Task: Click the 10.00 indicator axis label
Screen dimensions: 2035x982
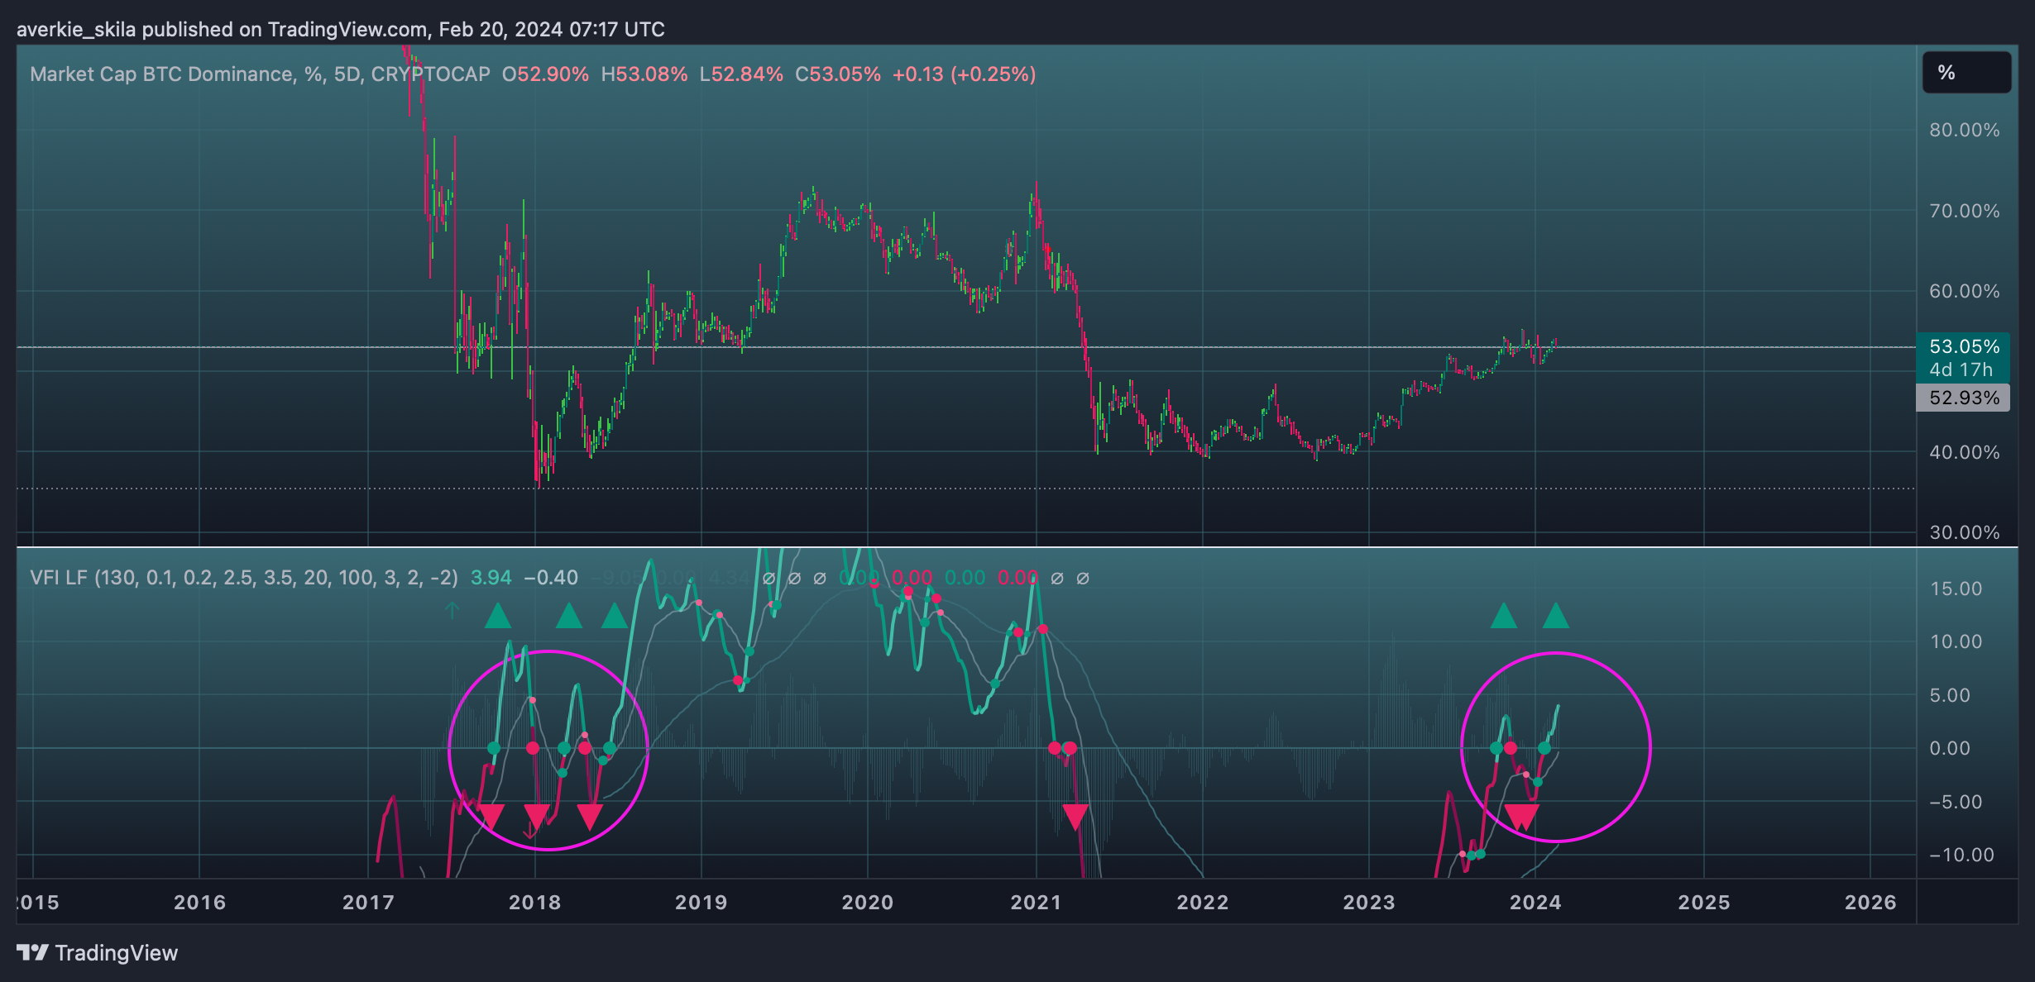Action: (1956, 641)
